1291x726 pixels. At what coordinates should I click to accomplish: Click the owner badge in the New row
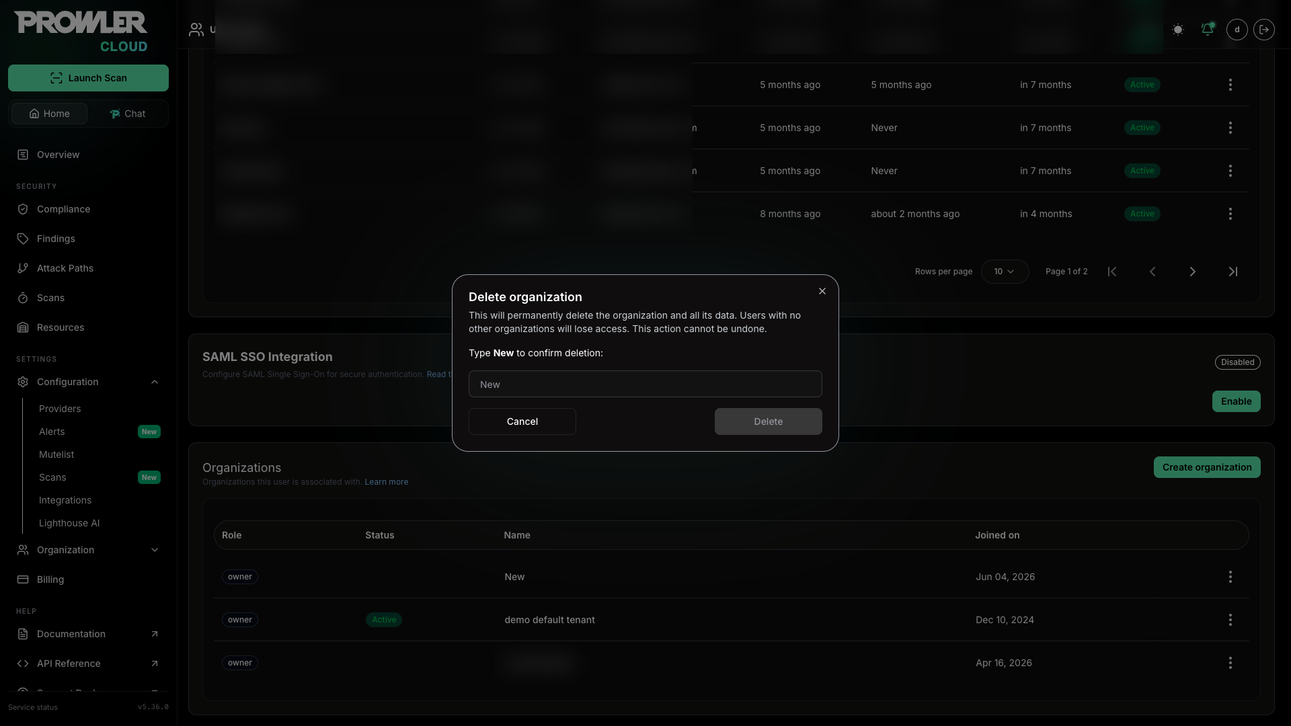tap(239, 577)
